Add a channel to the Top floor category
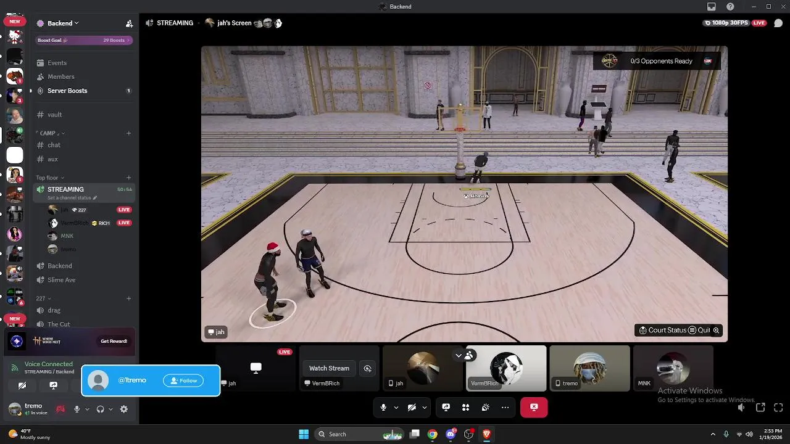 (x=128, y=178)
